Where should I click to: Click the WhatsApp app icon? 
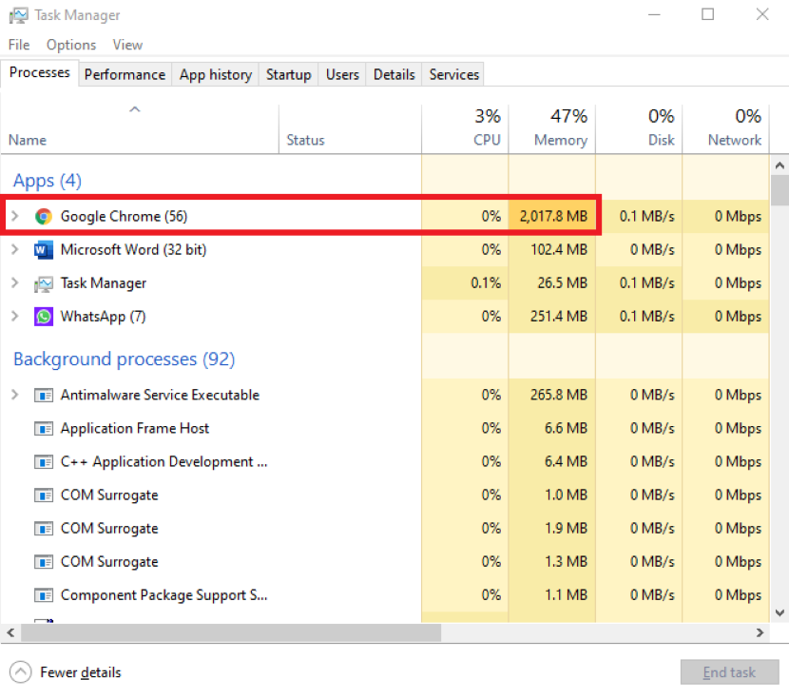(x=44, y=317)
